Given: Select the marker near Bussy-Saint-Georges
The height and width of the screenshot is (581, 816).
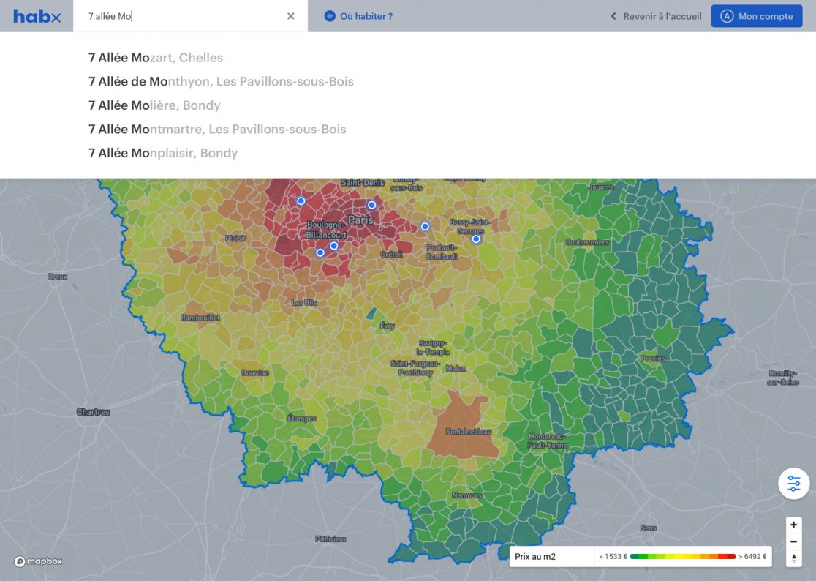Looking at the screenshot, I should point(476,239).
